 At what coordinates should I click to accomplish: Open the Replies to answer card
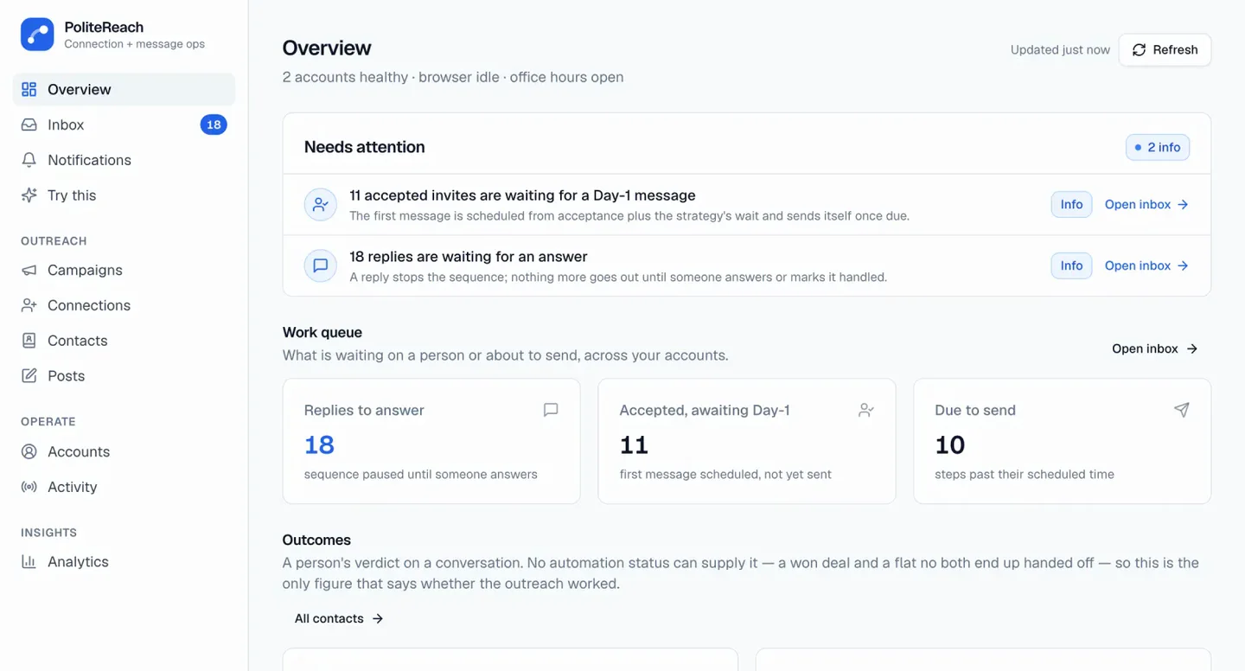(x=431, y=441)
